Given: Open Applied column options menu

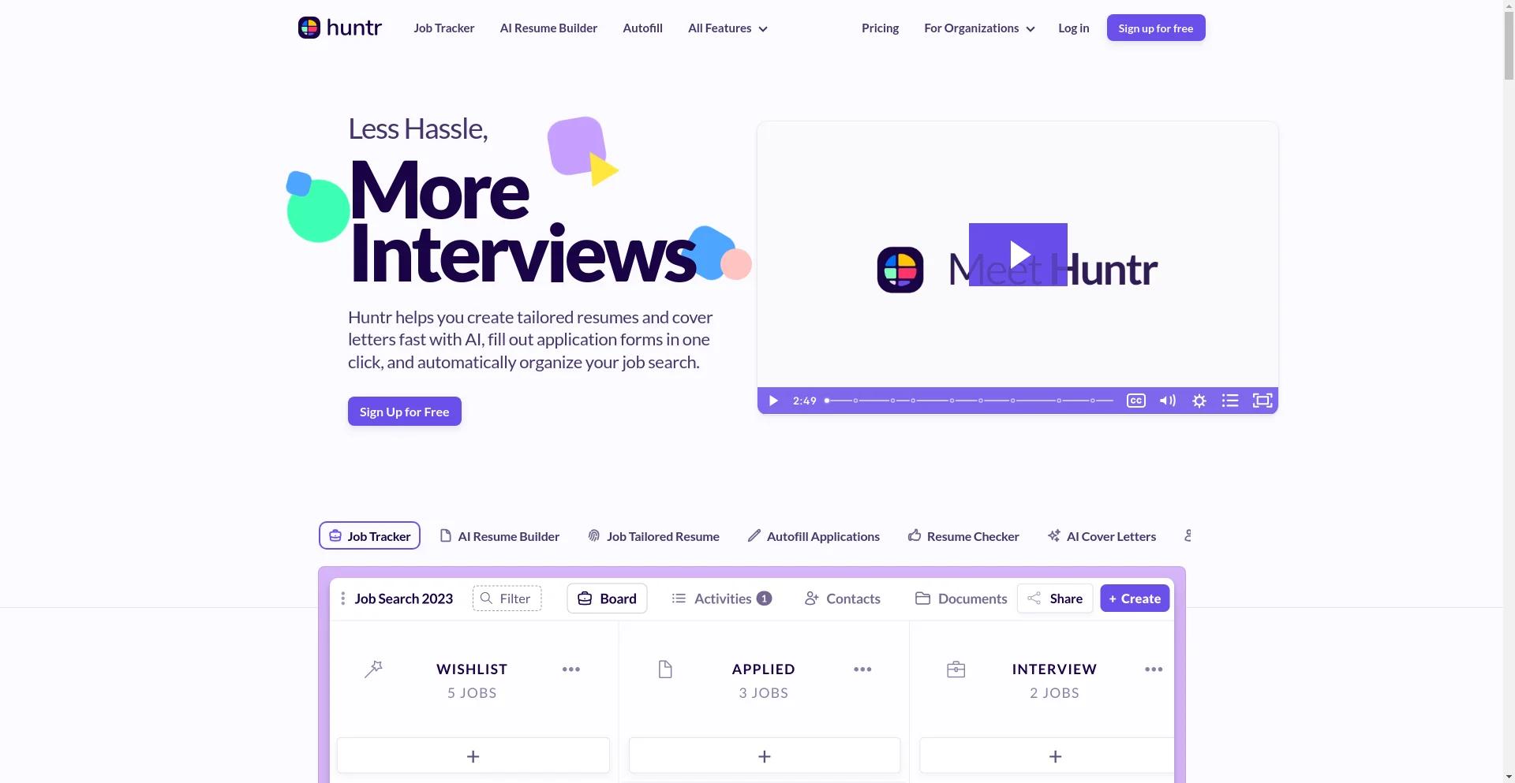Looking at the screenshot, I should pos(862,669).
